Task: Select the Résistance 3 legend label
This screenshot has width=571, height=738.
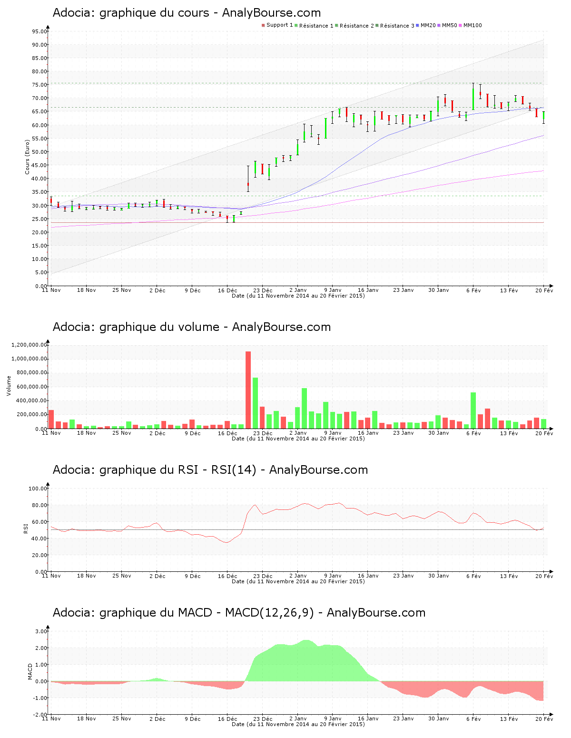Action: [x=397, y=26]
